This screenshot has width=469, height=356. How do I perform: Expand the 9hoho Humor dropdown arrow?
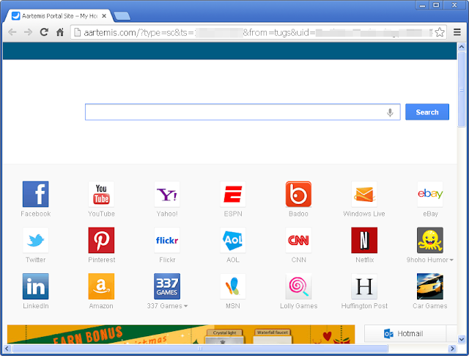(451, 260)
